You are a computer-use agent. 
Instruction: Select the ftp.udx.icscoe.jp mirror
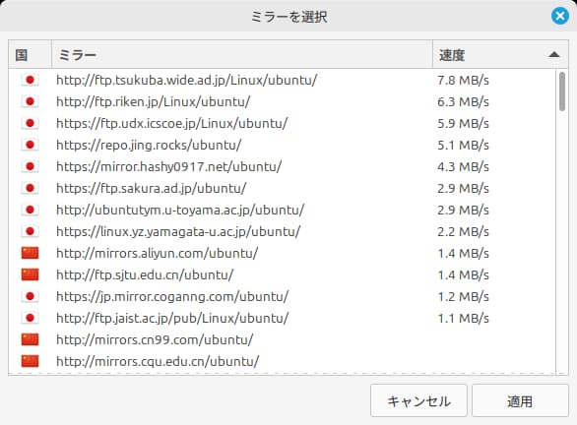tap(282, 123)
